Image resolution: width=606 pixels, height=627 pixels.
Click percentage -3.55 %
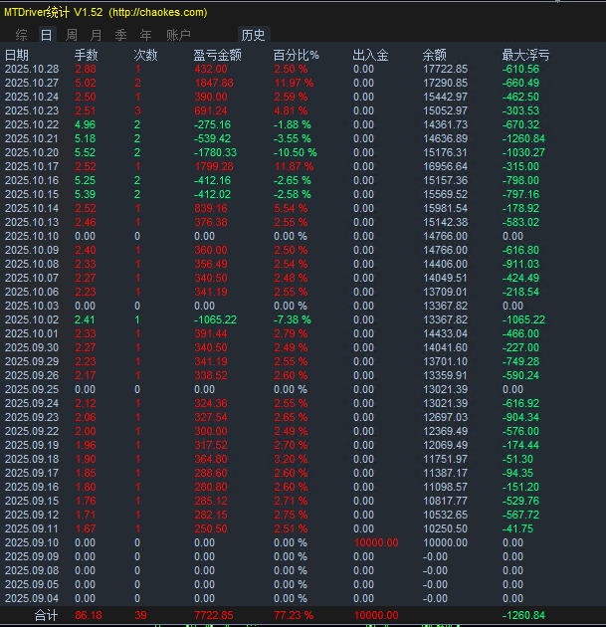(293, 138)
